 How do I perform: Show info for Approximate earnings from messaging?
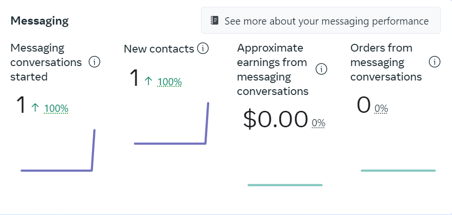pyautogui.click(x=321, y=69)
